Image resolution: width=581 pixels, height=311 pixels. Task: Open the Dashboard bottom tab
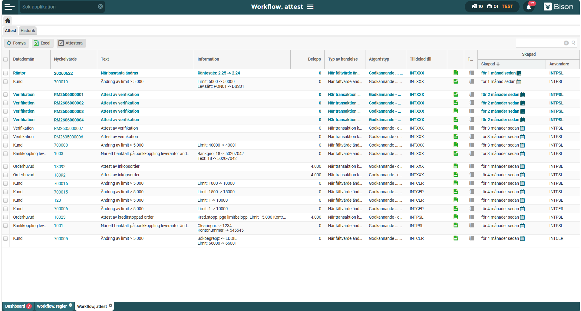(18, 306)
